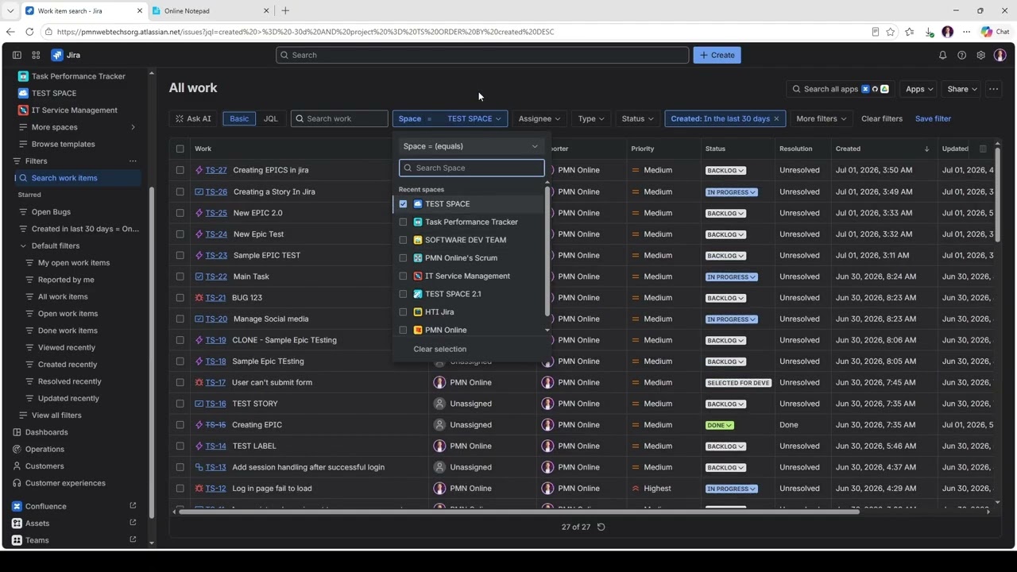Open the More filters dropdown
This screenshot has width=1017, height=572.
click(x=821, y=118)
